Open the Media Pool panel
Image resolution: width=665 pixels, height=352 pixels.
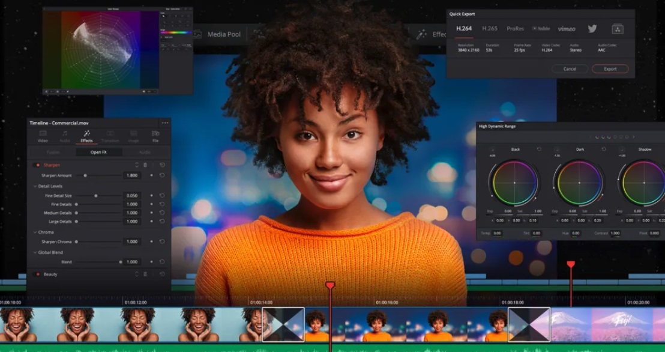pos(224,34)
